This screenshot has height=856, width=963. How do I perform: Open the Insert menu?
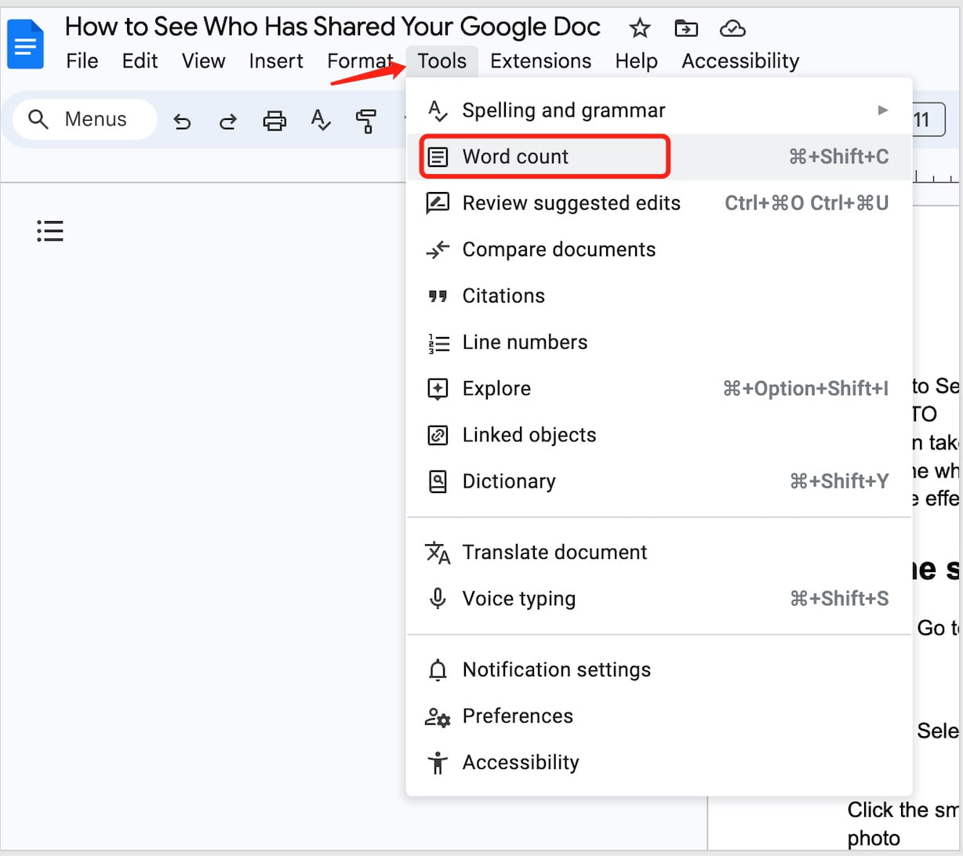click(x=276, y=61)
